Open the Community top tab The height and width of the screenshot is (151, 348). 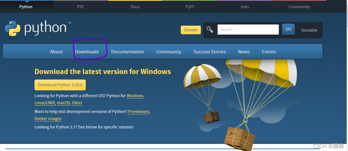point(299,7)
